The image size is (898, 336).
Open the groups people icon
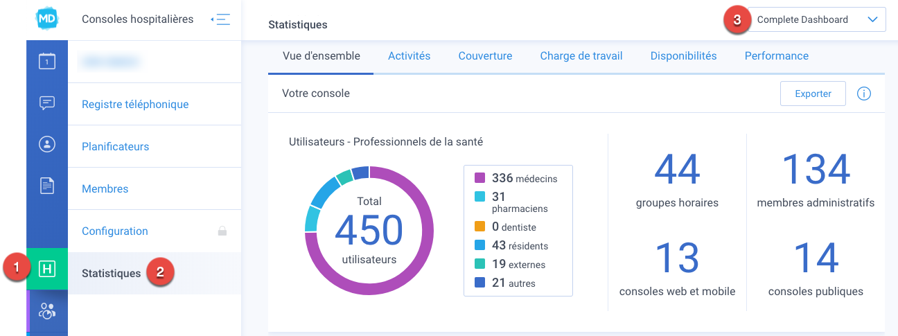click(47, 311)
